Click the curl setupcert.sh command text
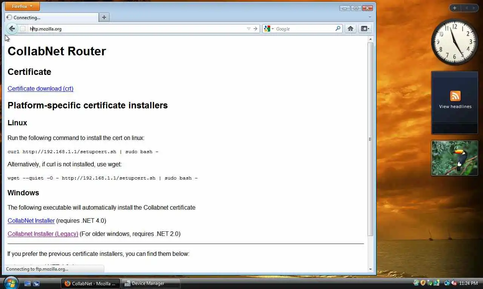483x289 pixels. coord(83,152)
